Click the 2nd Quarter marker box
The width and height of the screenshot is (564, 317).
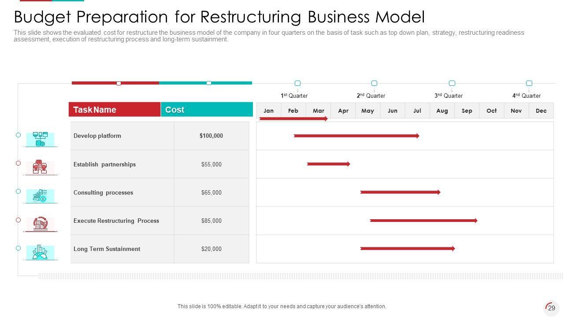coord(374,83)
